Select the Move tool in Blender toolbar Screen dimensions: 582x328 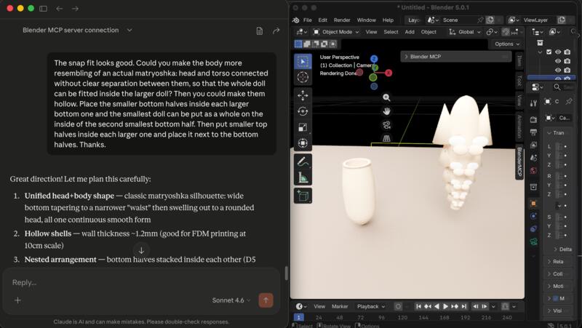303,95
